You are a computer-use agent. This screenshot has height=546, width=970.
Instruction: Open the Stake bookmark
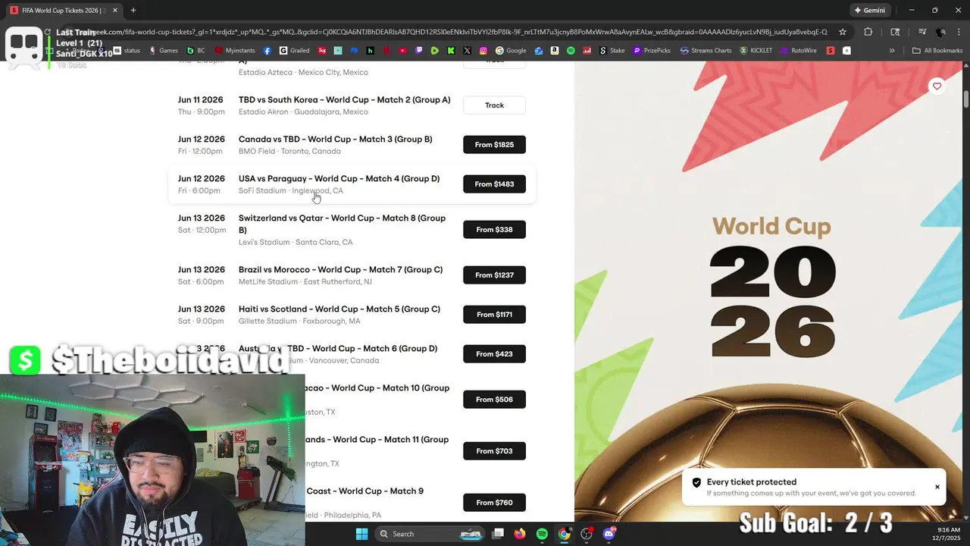click(x=612, y=51)
